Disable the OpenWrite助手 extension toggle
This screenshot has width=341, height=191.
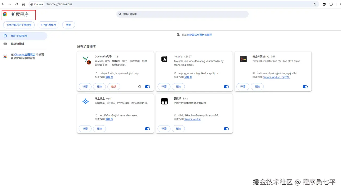pos(147,87)
